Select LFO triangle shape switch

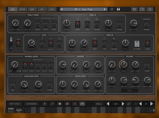coord(51,44)
